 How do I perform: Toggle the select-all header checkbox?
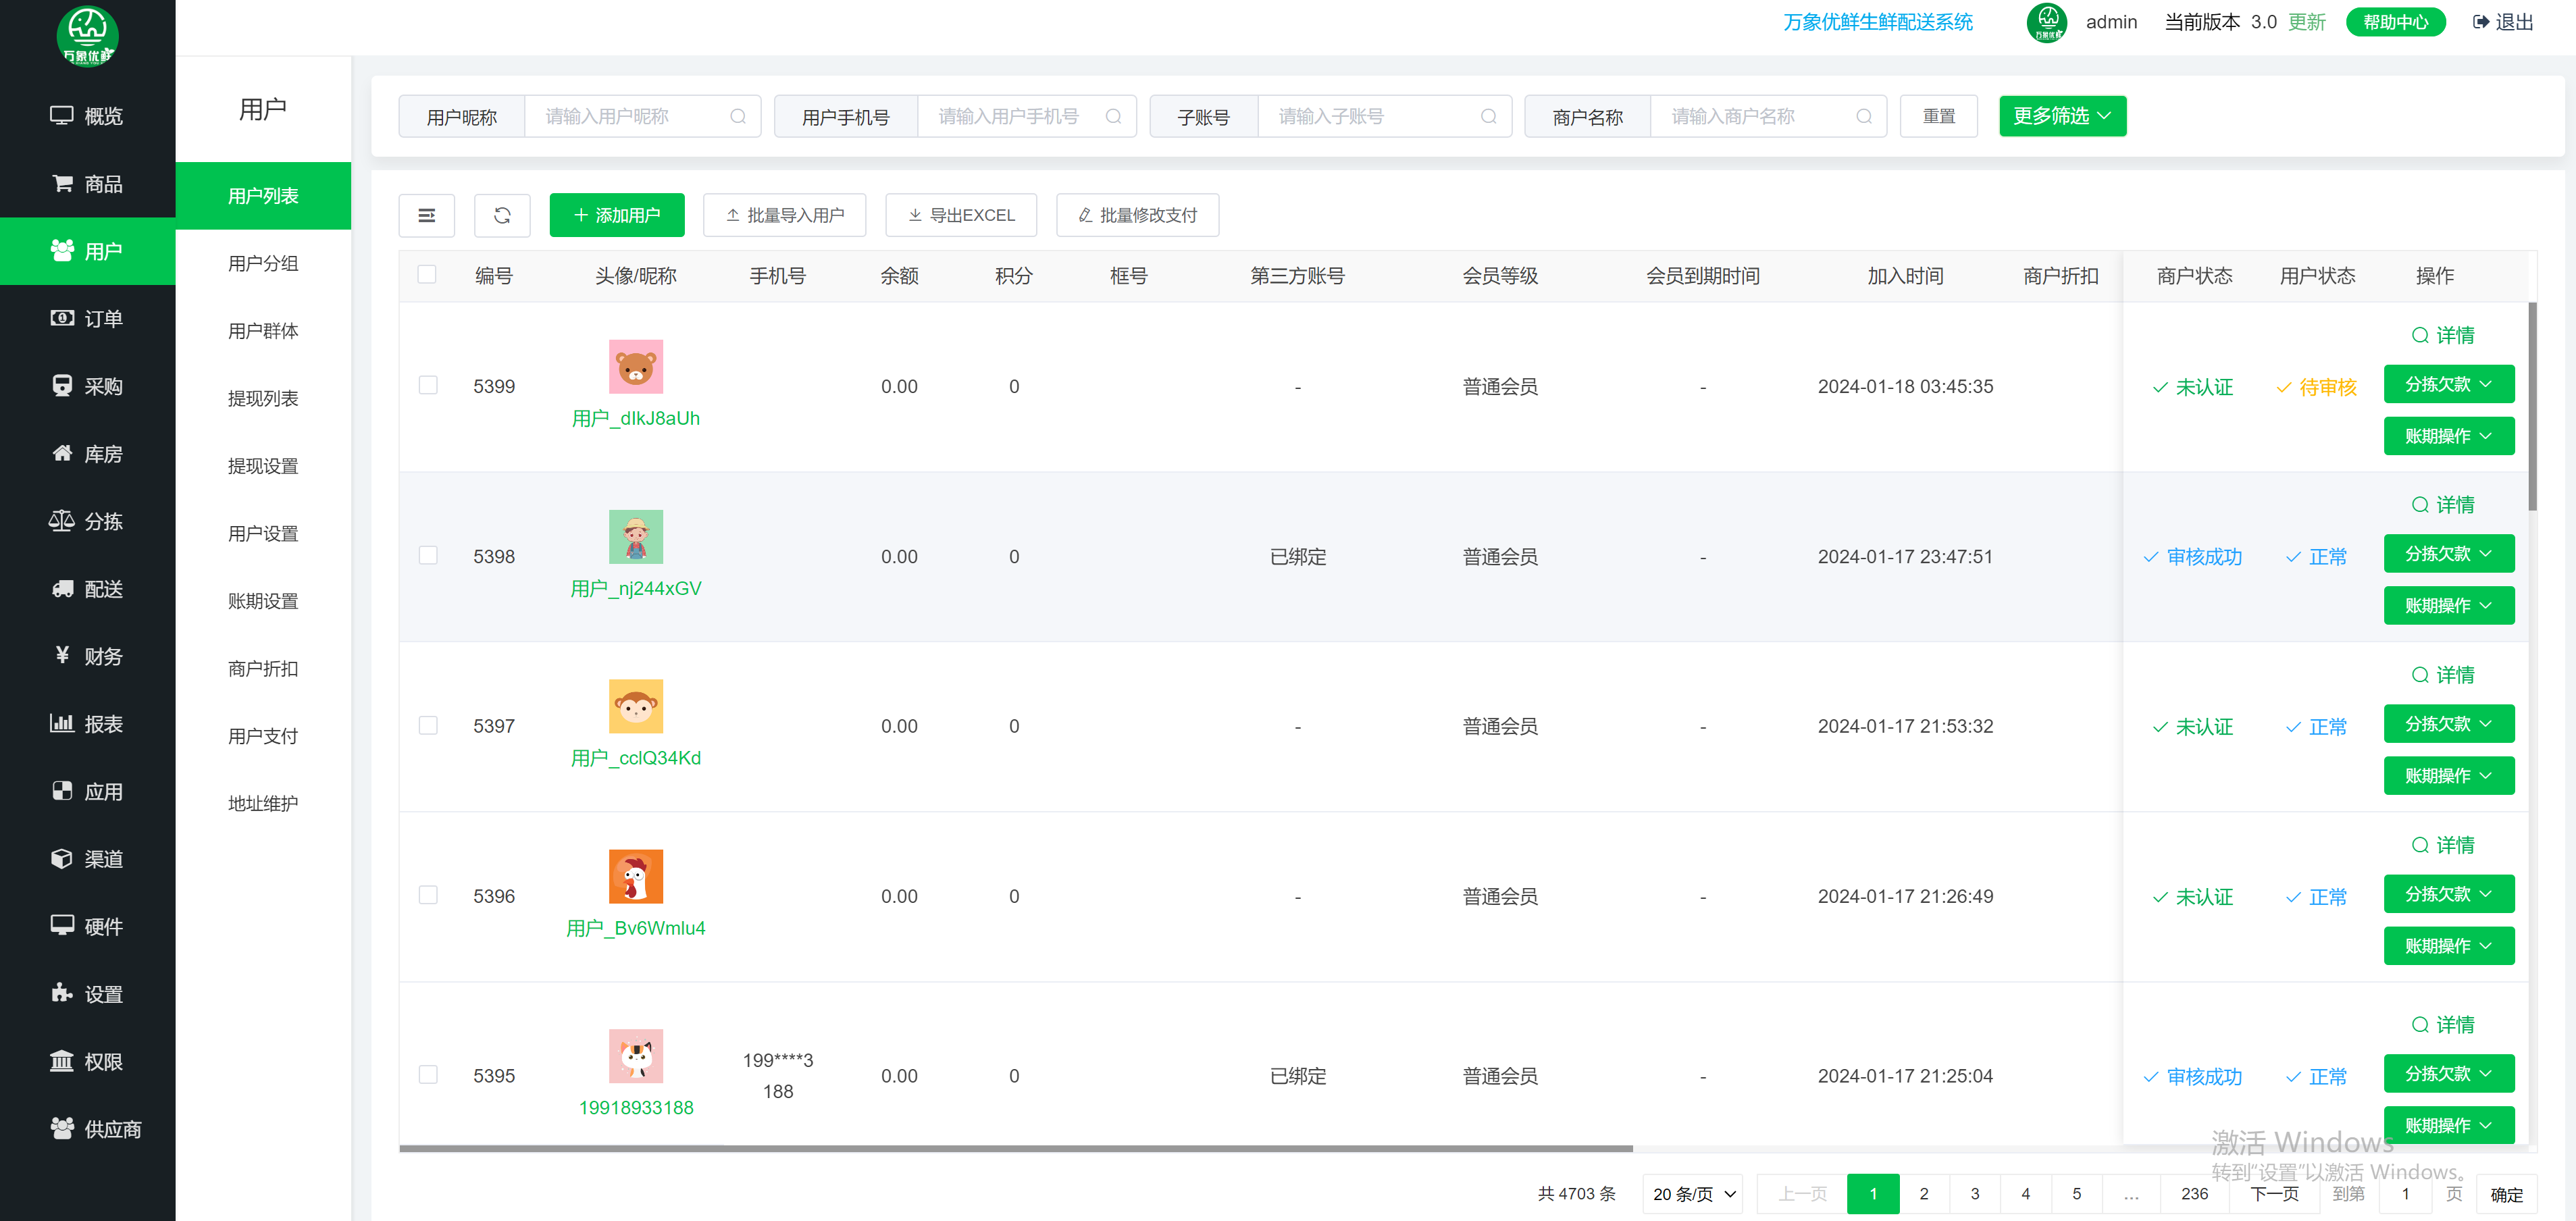point(427,275)
